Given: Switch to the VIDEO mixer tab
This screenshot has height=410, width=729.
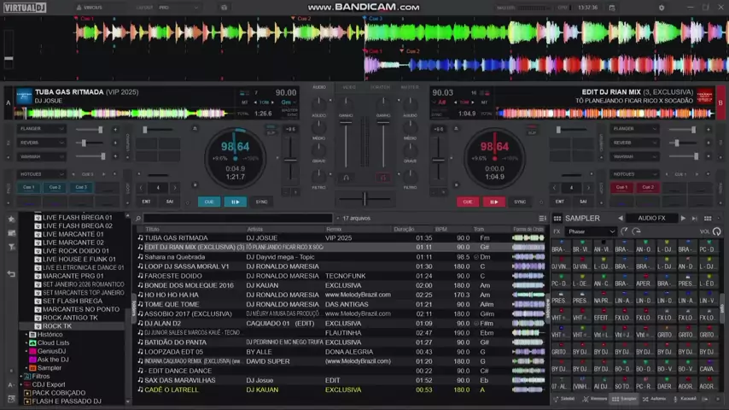Looking at the screenshot, I should [x=349, y=87].
